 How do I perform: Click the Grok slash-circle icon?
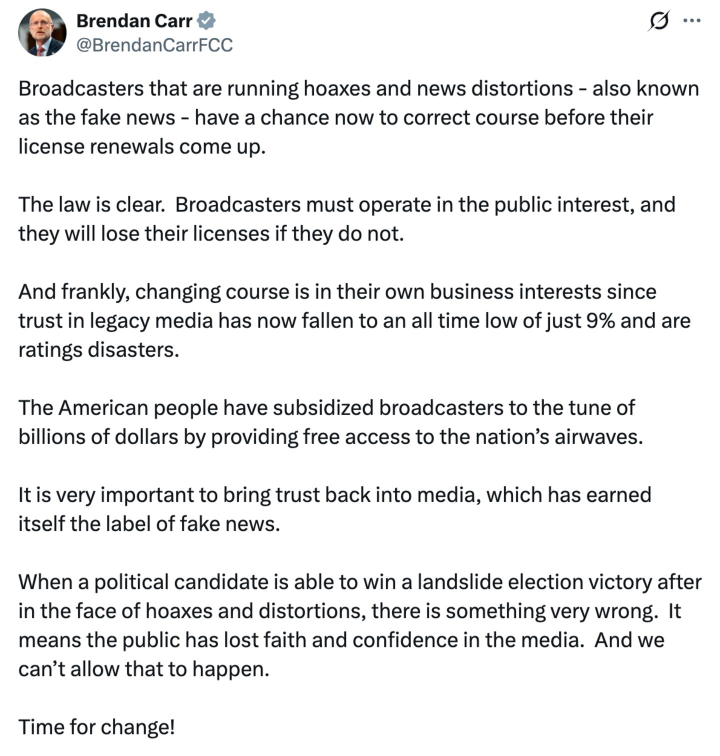658,21
